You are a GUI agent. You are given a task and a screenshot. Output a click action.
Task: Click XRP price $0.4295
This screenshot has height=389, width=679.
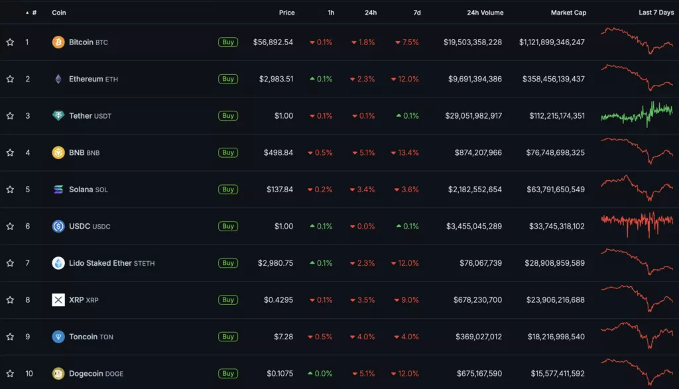[x=278, y=300]
